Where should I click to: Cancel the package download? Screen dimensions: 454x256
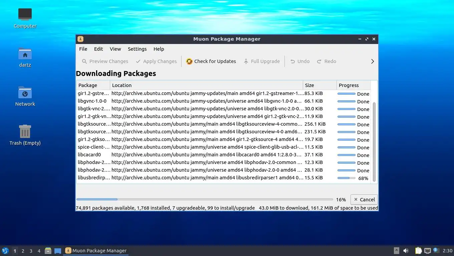364,200
